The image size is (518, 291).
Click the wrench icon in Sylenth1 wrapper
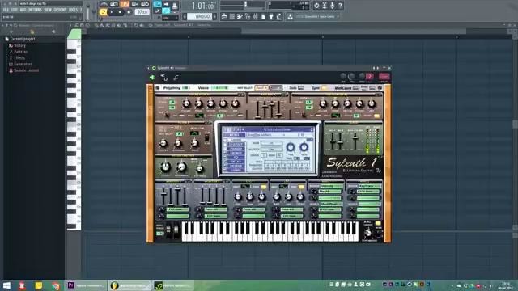[176, 78]
